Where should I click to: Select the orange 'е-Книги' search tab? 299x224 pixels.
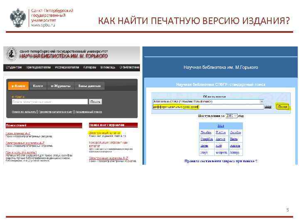(18, 86)
